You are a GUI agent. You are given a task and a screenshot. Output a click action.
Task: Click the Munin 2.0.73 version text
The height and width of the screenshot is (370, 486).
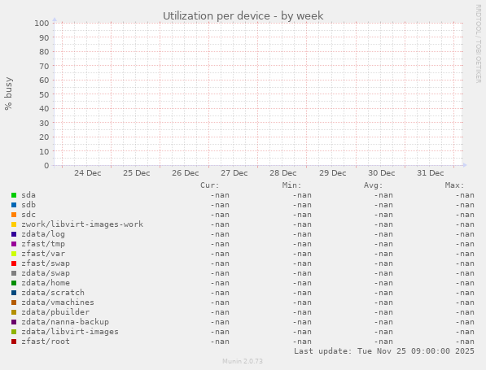(243, 361)
